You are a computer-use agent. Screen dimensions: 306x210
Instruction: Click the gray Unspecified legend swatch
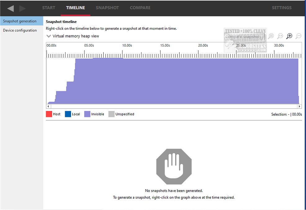111,114
